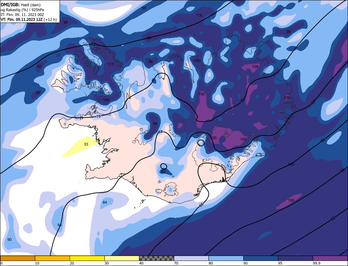Click the 62 contour label in the lower right
Viewport: 348px width, 266px height.
point(333,219)
